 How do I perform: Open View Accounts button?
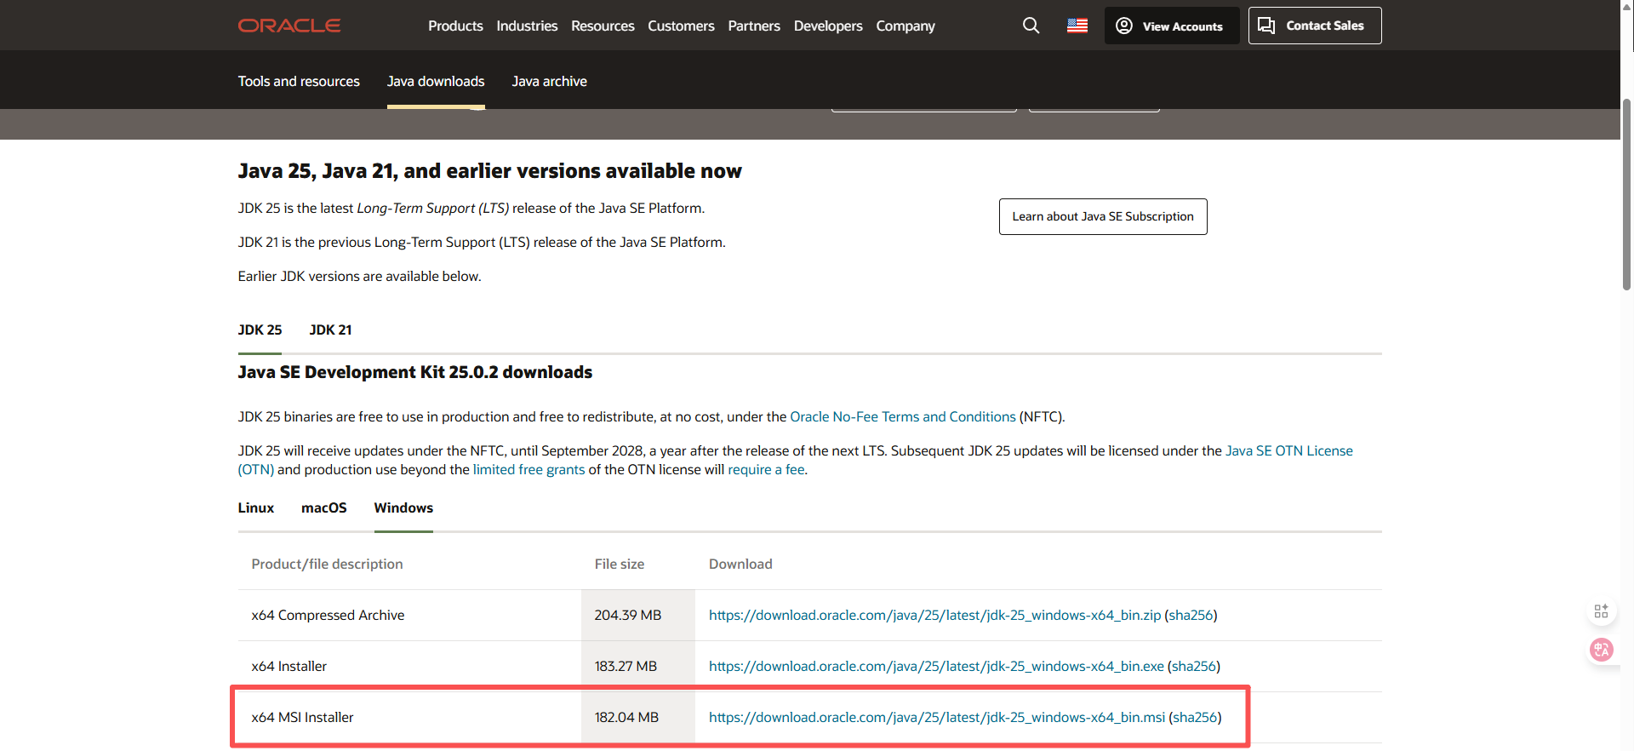1171,26
